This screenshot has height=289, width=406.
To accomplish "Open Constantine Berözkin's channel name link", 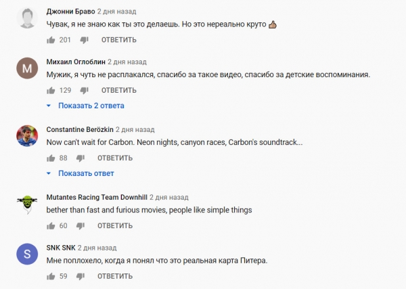I will coord(79,129).
